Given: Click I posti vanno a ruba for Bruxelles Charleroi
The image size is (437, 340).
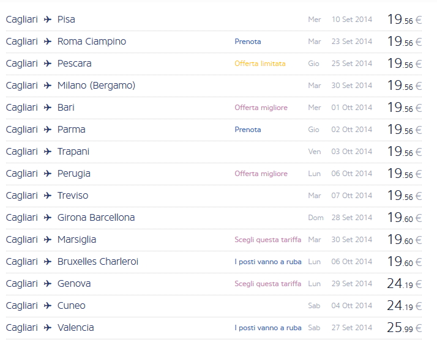Looking at the screenshot, I should click(x=267, y=262).
